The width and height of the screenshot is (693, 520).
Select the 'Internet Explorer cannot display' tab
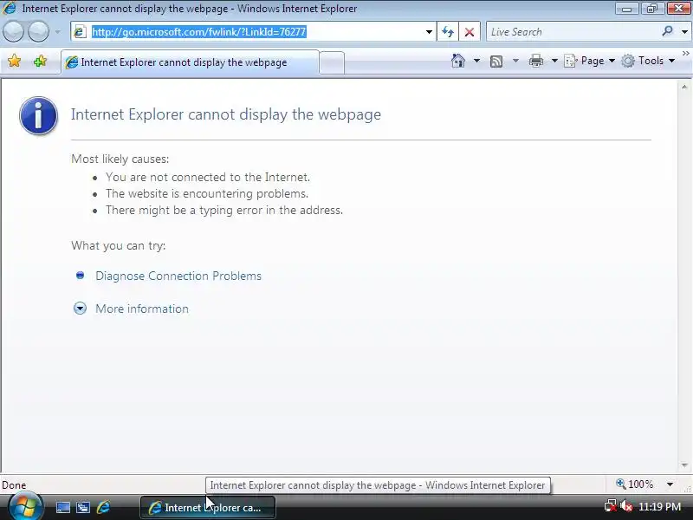pos(190,62)
